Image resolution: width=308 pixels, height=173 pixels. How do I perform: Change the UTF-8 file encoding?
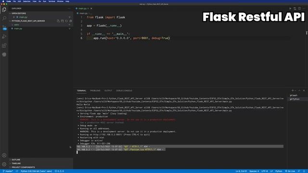coord(265,171)
